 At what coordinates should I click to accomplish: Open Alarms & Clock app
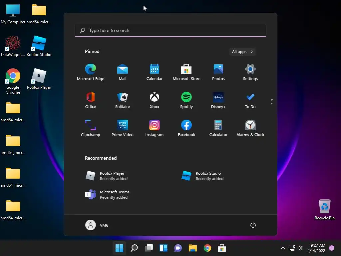tap(250, 128)
